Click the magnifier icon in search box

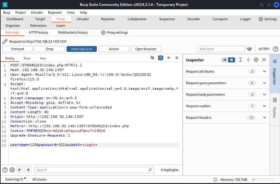click(x=150, y=170)
